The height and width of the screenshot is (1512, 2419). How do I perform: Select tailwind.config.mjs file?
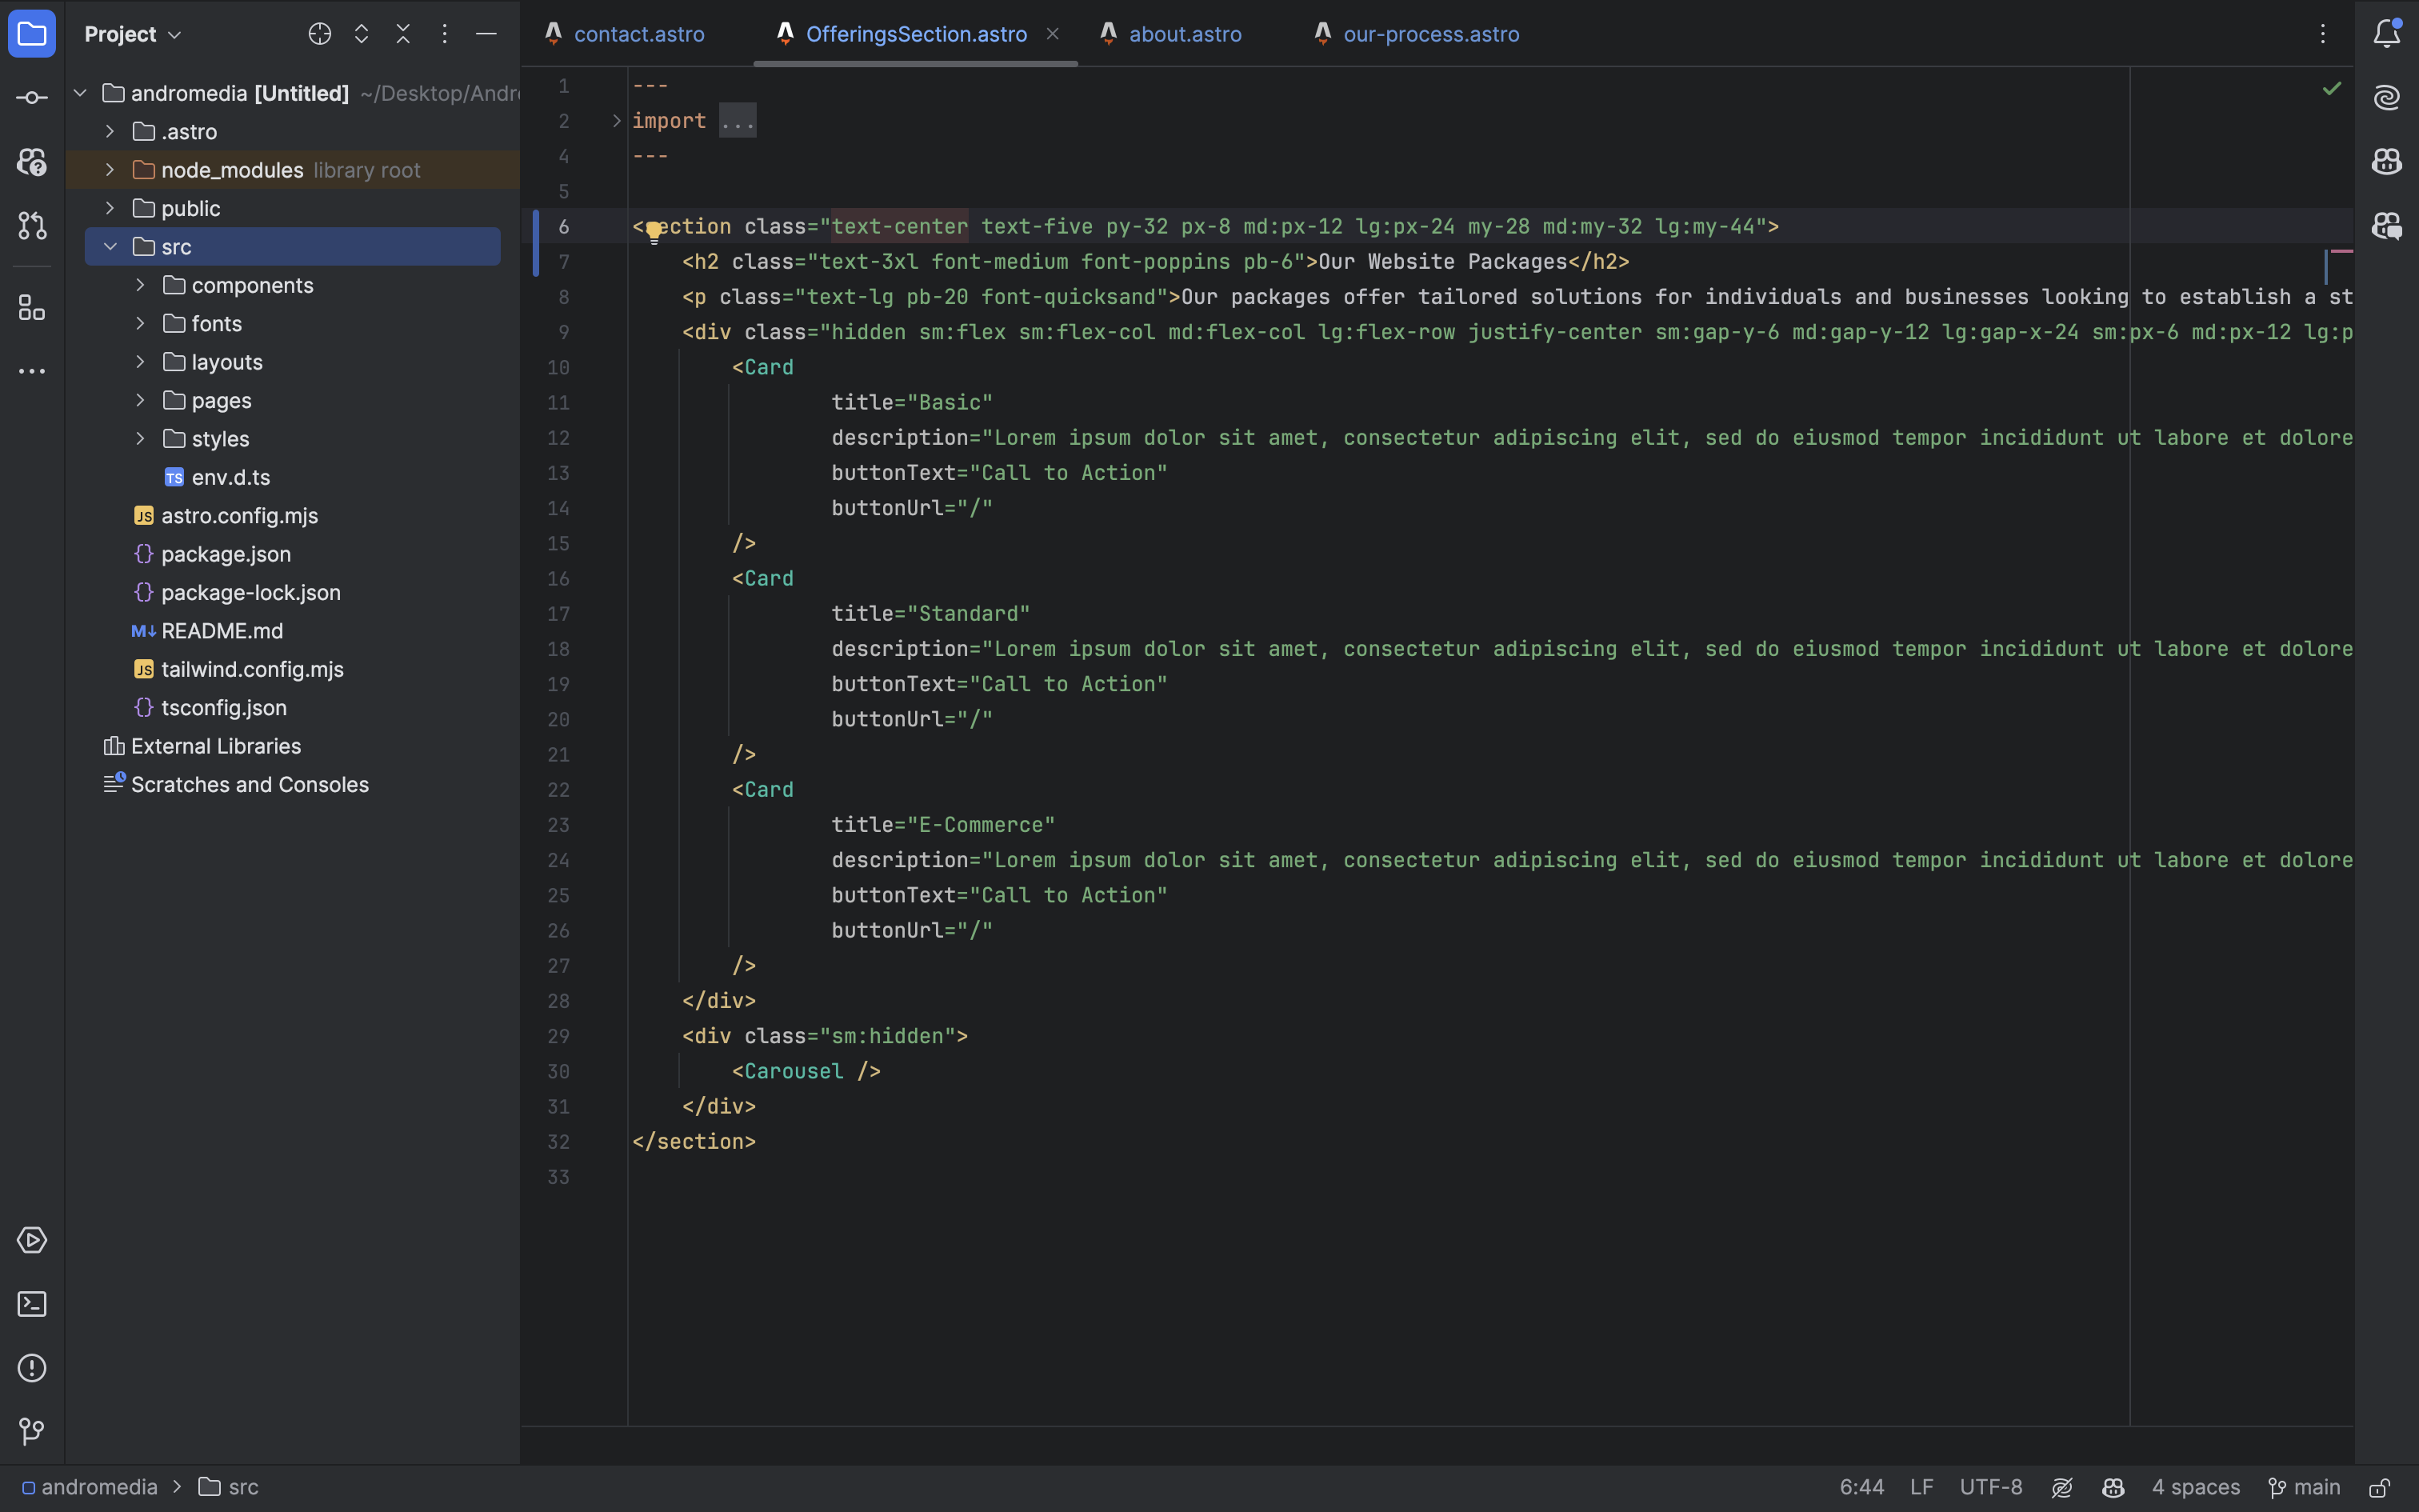pyautogui.click(x=252, y=670)
